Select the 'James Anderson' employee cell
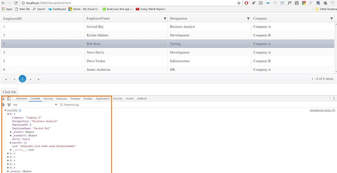This screenshot has height=173, width=337. pos(126,70)
